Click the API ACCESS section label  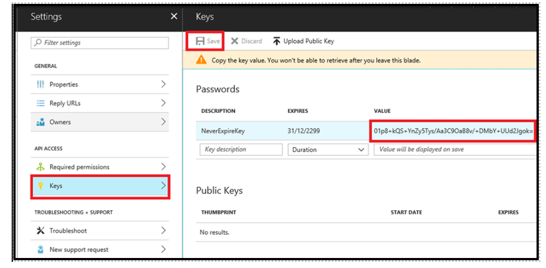(48, 148)
